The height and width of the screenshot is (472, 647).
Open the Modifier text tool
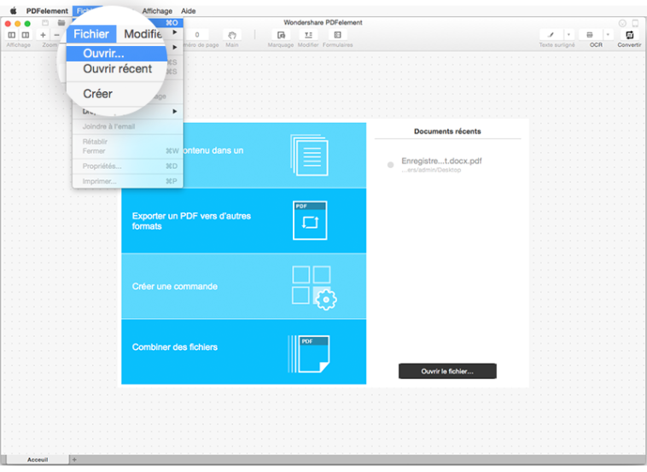point(308,35)
